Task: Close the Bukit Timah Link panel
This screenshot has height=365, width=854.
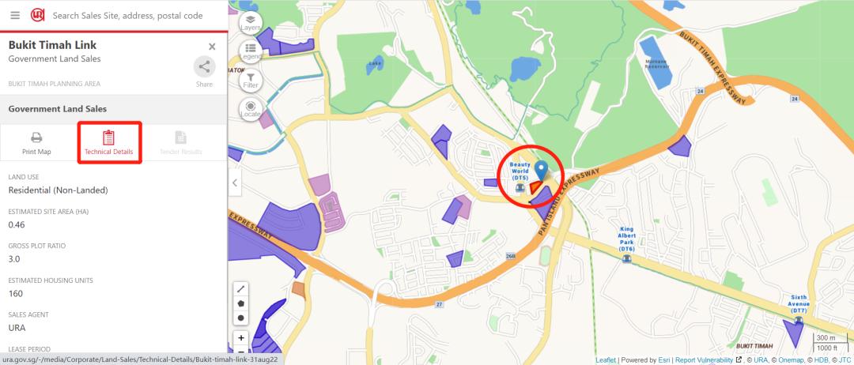Action: click(212, 47)
